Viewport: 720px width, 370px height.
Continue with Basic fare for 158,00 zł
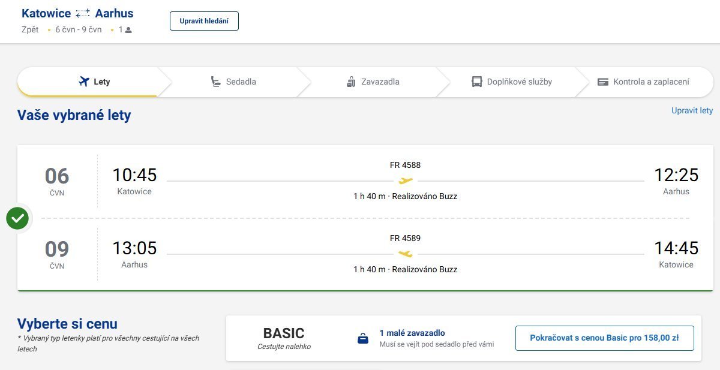pos(604,338)
